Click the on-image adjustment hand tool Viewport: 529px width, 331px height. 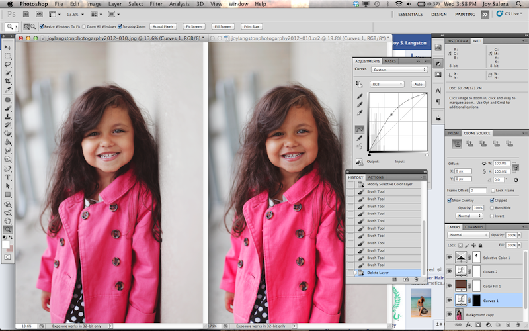pyautogui.click(x=359, y=85)
